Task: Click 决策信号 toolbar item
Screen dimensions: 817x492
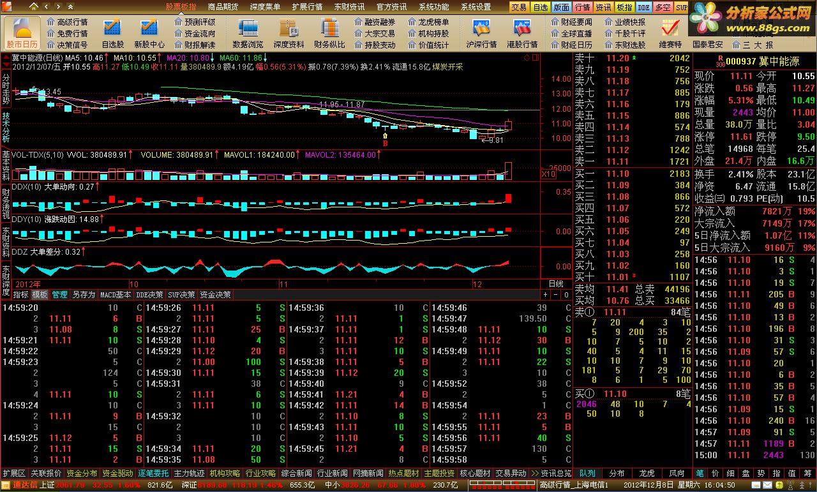Action: pos(67,45)
